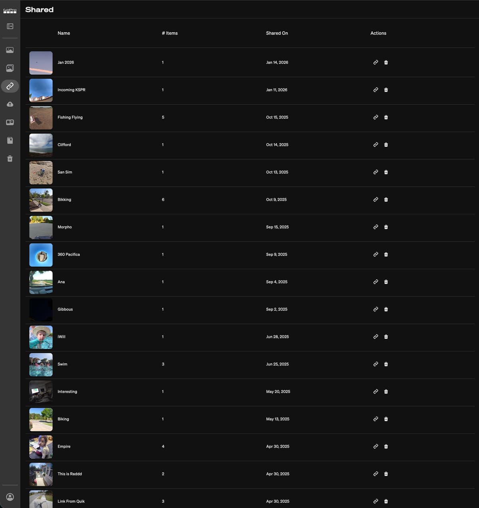
Task: Open the Trash sidebar icon
Action: (x=10, y=159)
